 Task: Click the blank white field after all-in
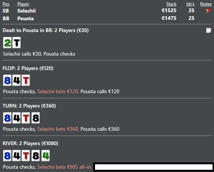click(x=154, y=167)
